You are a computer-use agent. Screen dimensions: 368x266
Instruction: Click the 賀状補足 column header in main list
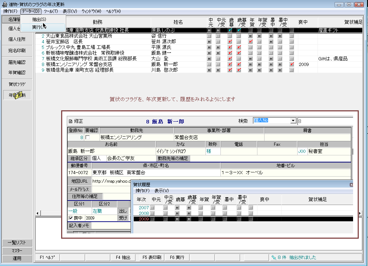[x=340, y=22]
